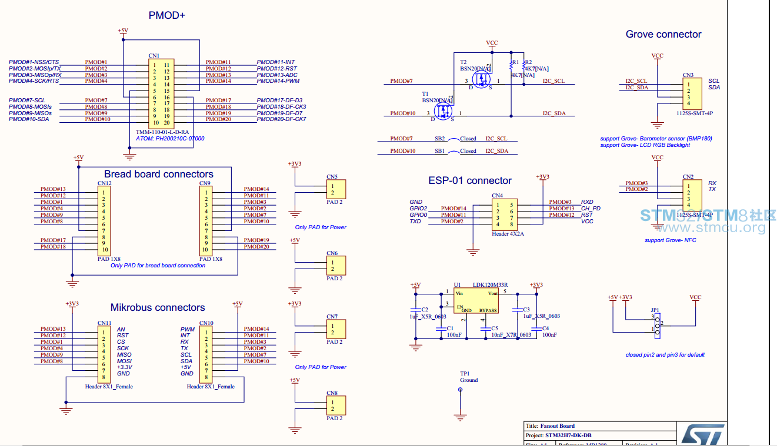Click the Header 8X1_Female label under CN11
This screenshot has height=446, width=777.
coord(109,387)
